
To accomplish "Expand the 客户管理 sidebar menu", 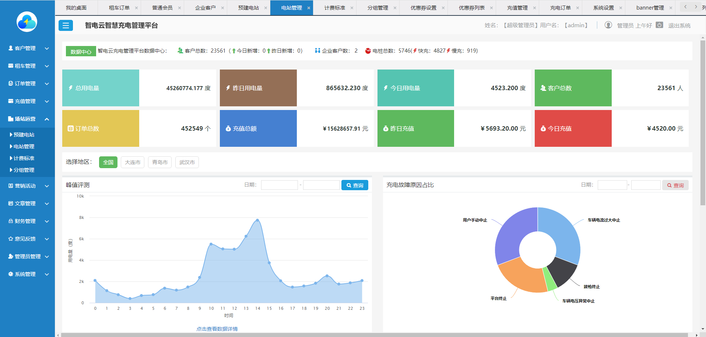I will tap(28, 48).
